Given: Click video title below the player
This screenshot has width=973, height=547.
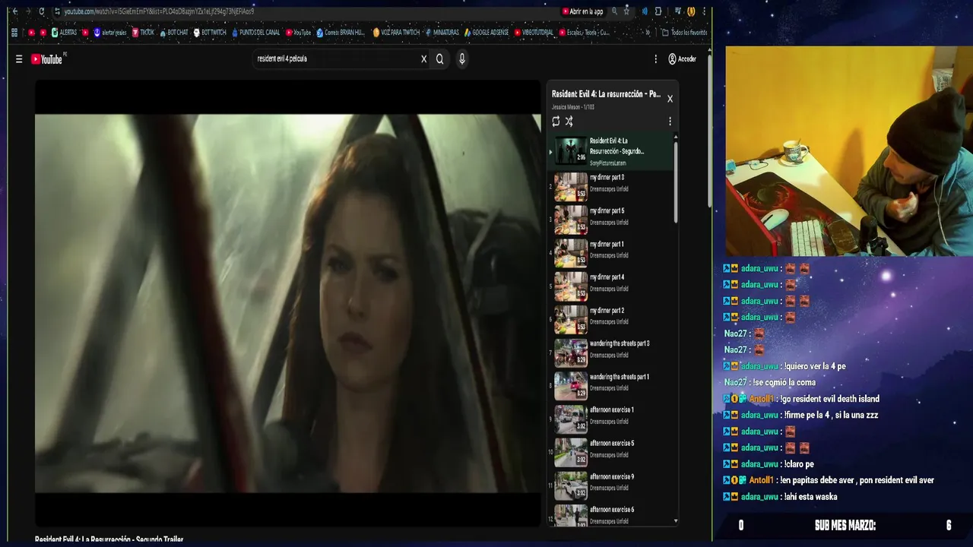Looking at the screenshot, I should (x=109, y=539).
